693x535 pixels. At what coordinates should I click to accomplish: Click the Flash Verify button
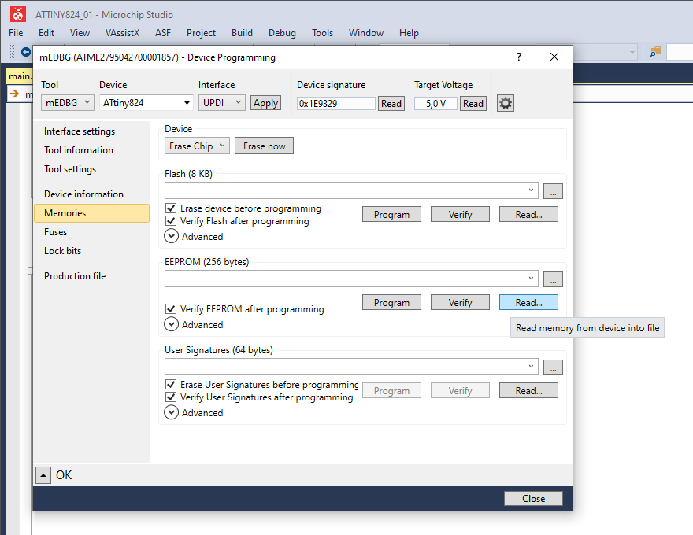[460, 215]
